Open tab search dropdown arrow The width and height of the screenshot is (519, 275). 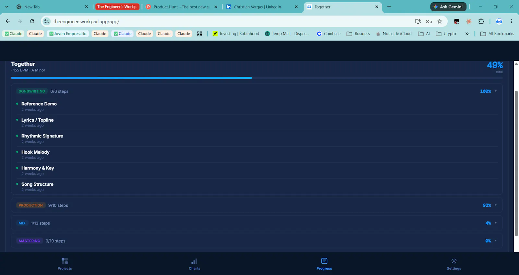pyautogui.click(x=7, y=7)
